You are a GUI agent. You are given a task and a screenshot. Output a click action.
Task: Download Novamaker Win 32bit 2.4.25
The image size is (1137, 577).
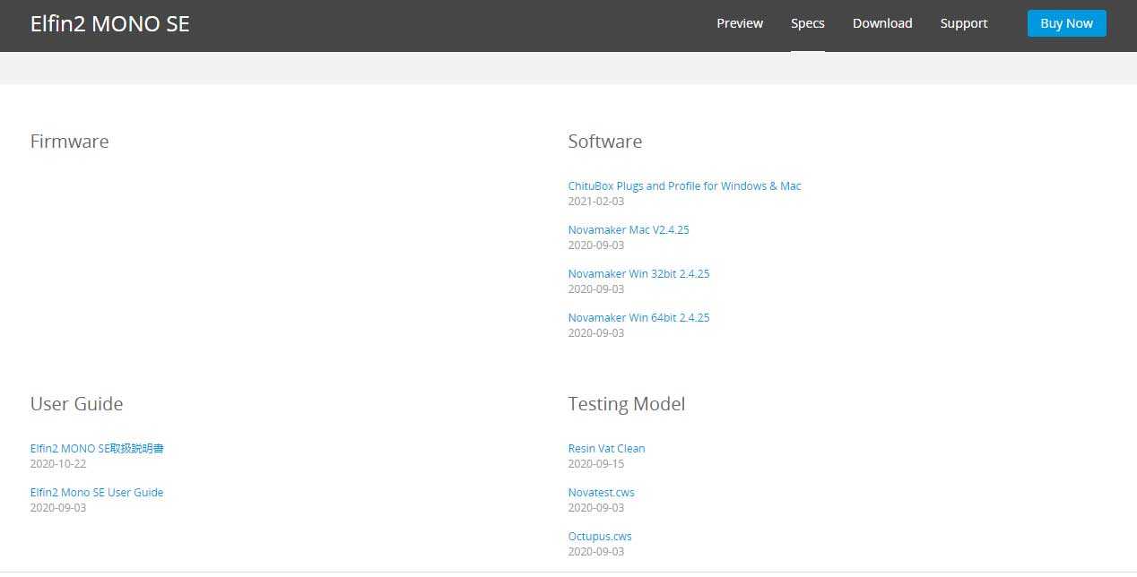[638, 274]
